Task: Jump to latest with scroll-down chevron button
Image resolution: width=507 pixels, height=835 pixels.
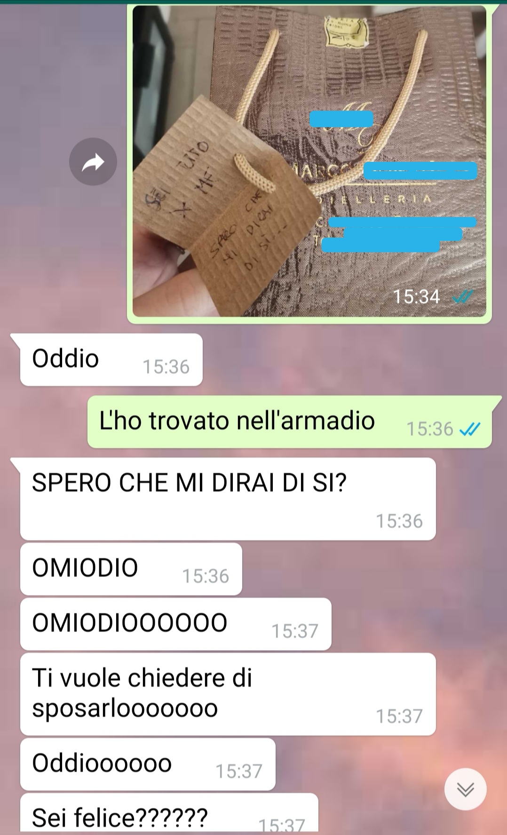Action: [466, 789]
